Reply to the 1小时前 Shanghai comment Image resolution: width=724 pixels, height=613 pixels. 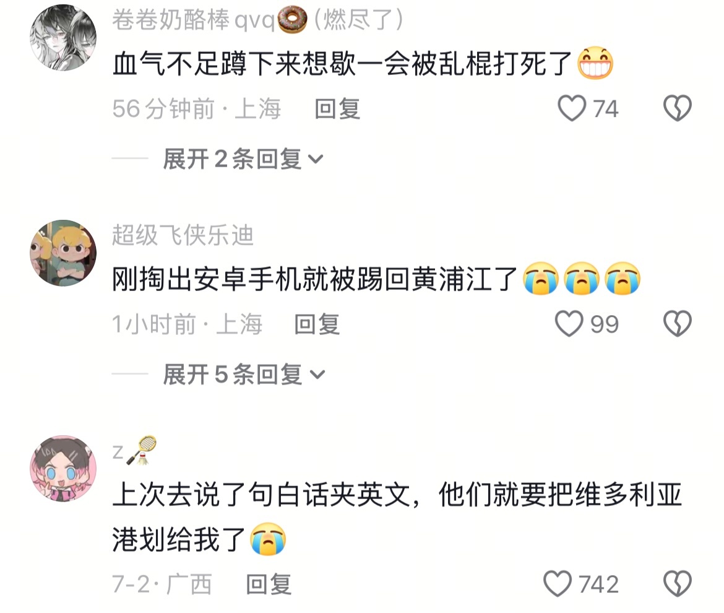pos(317,324)
